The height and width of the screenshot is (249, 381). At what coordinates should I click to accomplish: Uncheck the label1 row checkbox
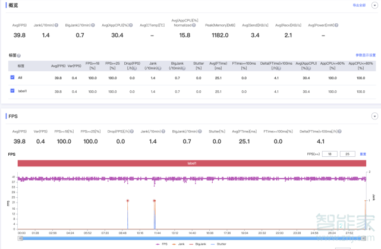12,91
